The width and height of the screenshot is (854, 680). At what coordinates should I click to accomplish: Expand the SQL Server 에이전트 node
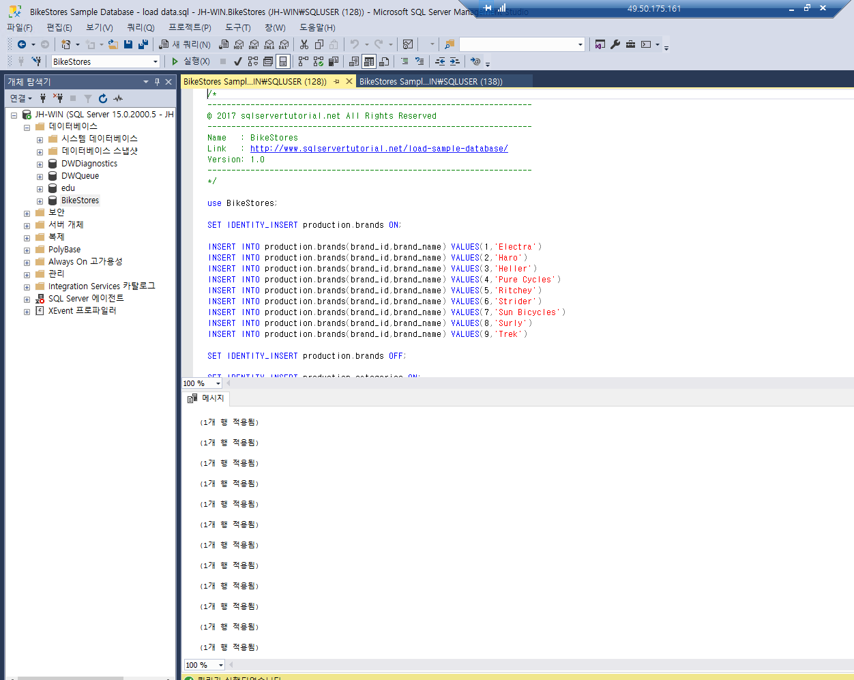[27, 299]
